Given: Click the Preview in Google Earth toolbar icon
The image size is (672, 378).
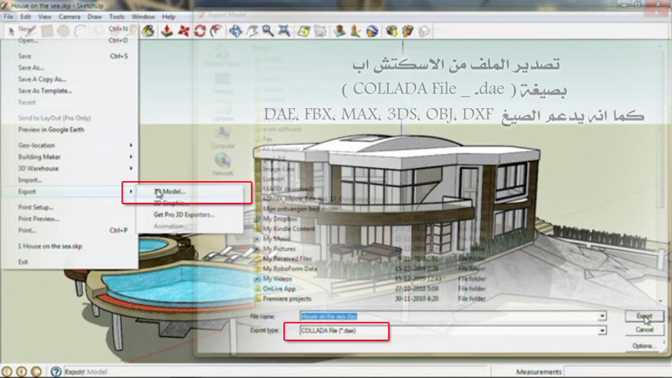Looking at the screenshot, I should (x=372, y=31).
